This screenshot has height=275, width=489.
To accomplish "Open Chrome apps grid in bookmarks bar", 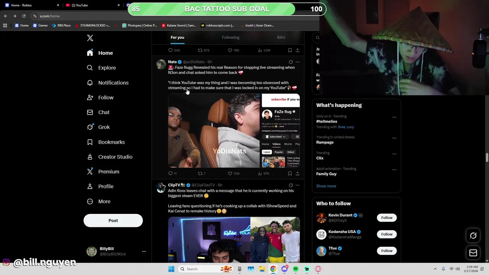I will [x=5, y=26].
